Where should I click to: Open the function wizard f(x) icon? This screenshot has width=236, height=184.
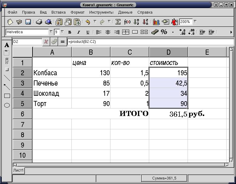127,22
